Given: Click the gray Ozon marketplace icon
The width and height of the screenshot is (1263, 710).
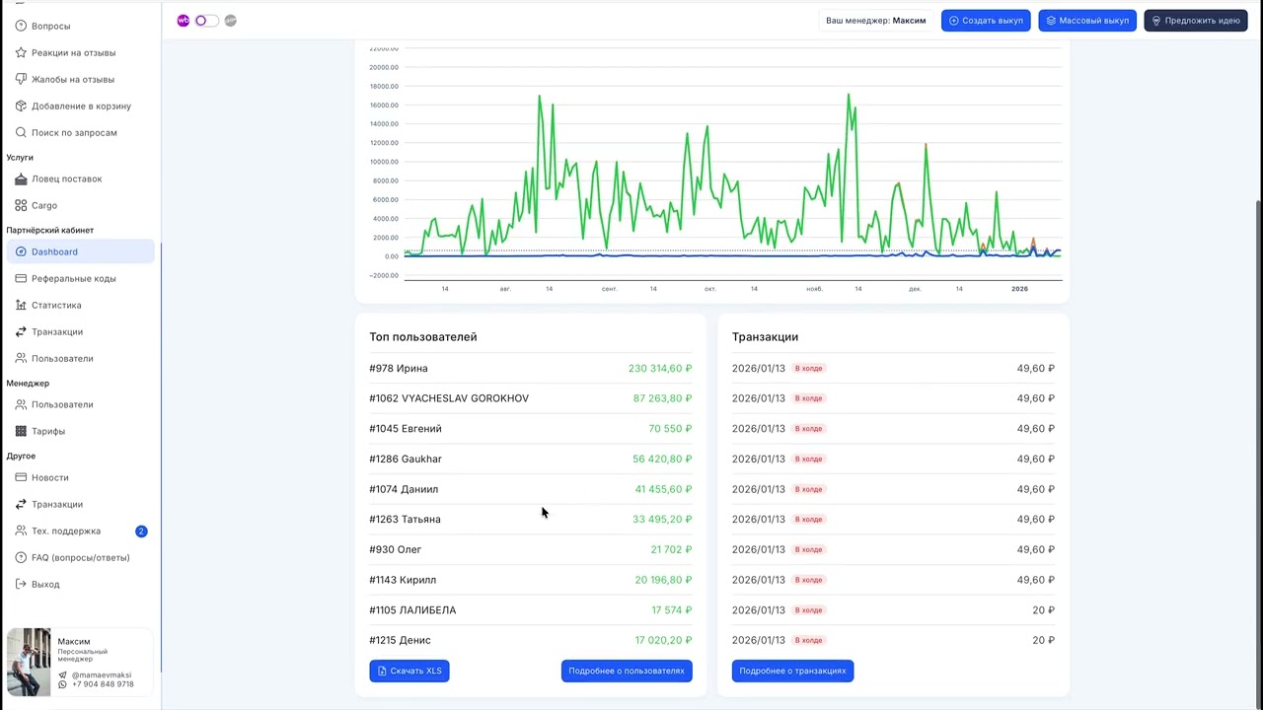Looking at the screenshot, I should pyautogui.click(x=231, y=21).
